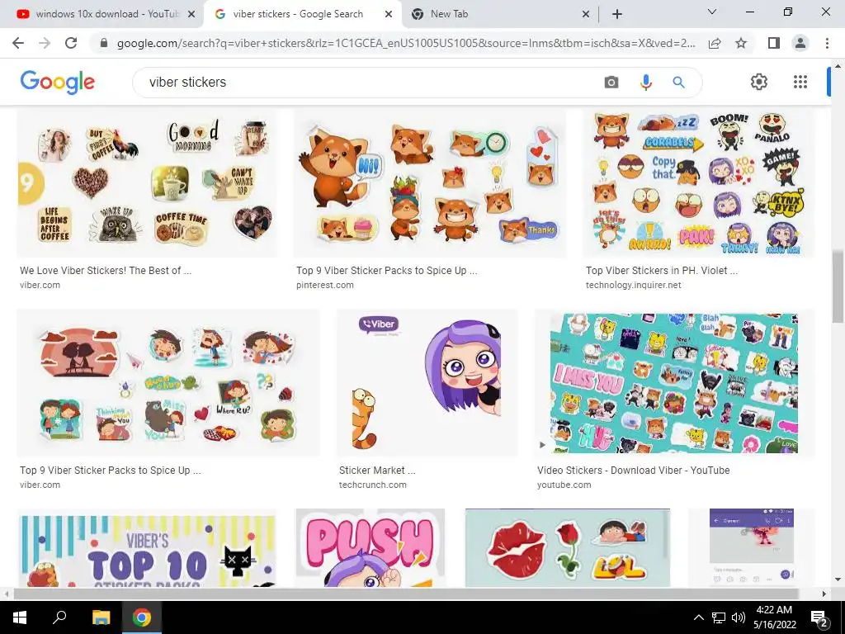Image resolution: width=845 pixels, height=634 pixels.
Task: Visit techcrunch.com source link
Action: (x=372, y=485)
